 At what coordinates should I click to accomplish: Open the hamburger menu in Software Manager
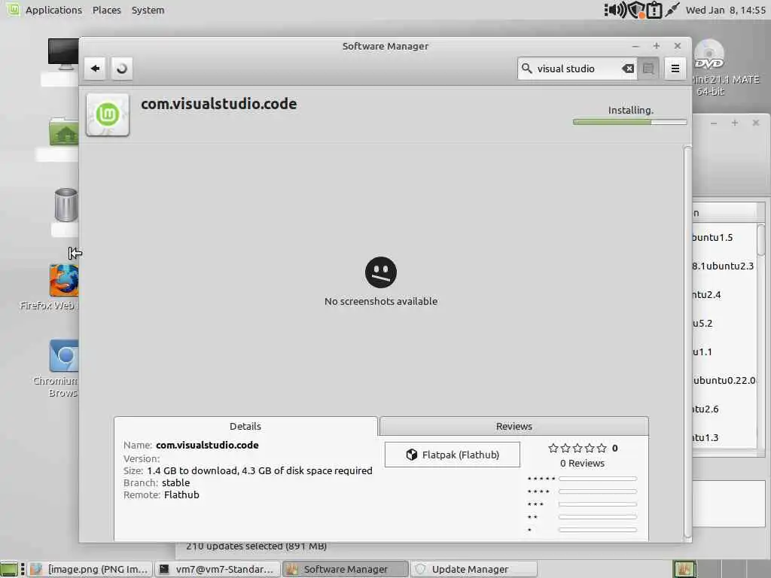(x=675, y=68)
